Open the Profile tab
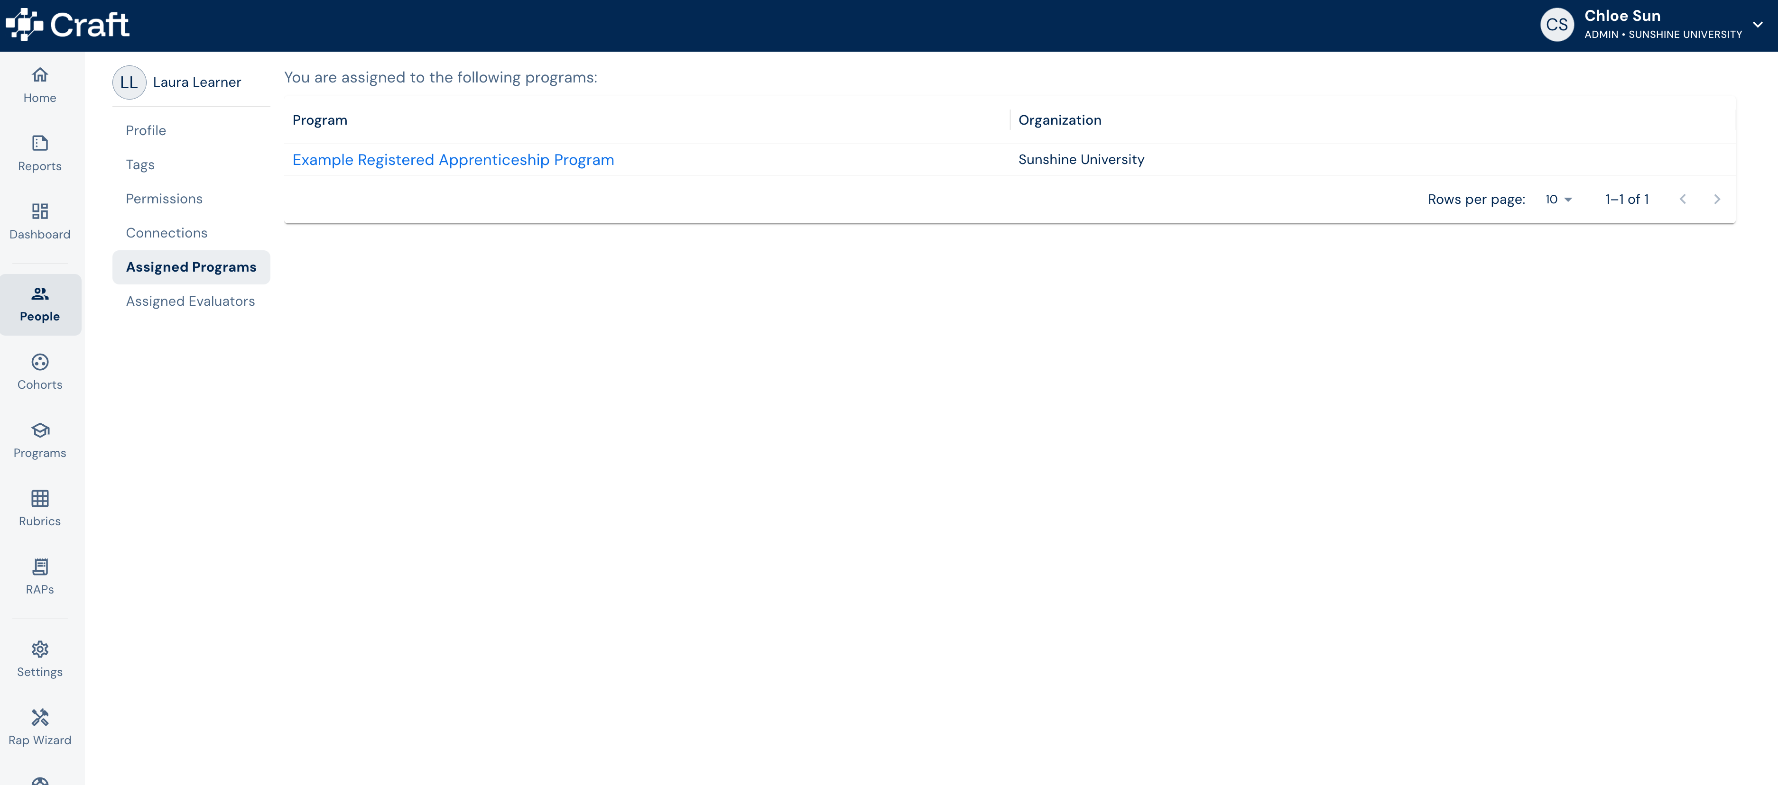Image resolution: width=1778 pixels, height=785 pixels. pos(191,130)
